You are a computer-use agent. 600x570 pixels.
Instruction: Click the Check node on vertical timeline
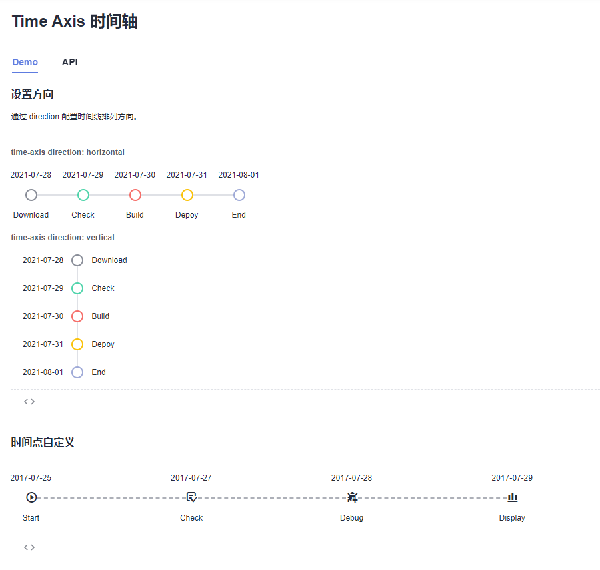coord(77,288)
